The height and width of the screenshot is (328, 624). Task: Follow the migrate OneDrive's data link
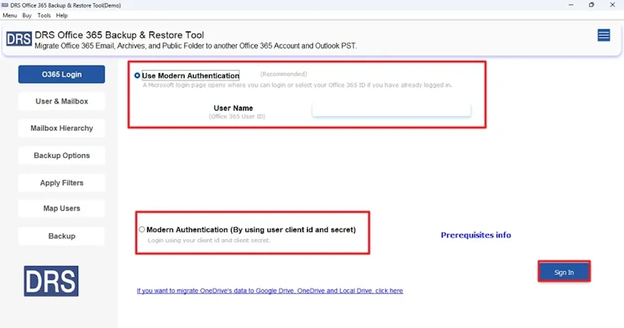point(270,291)
